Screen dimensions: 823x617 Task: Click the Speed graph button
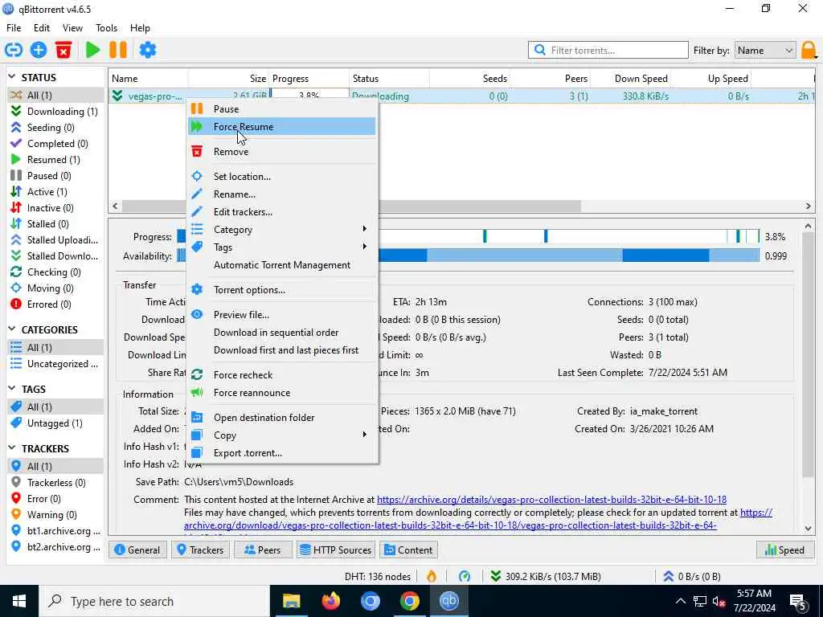784,550
